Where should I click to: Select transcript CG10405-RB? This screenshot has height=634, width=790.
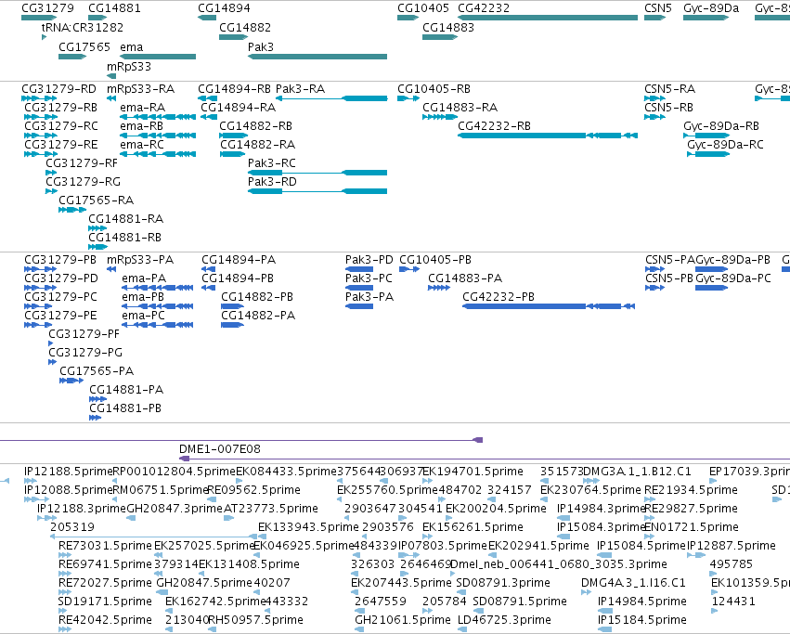coord(408,98)
